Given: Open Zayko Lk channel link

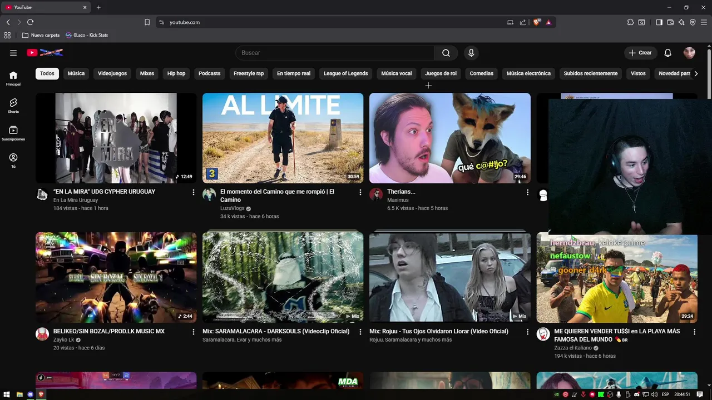Looking at the screenshot, I should click(x=63, y=339).
